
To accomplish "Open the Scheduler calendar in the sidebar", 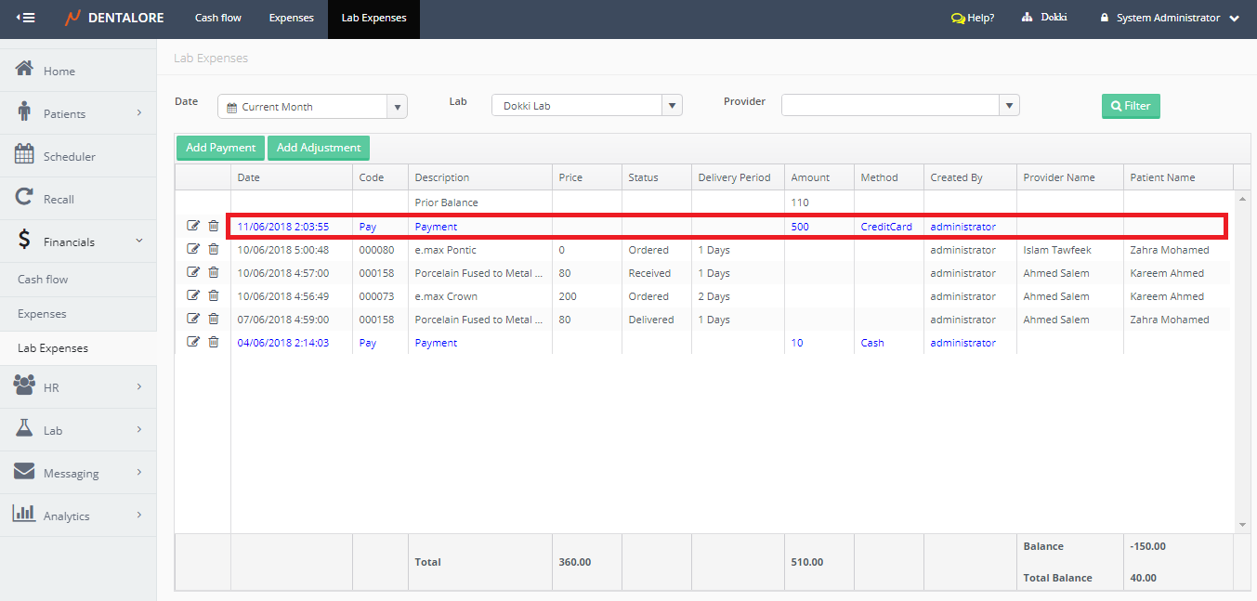I will point(69,156).
